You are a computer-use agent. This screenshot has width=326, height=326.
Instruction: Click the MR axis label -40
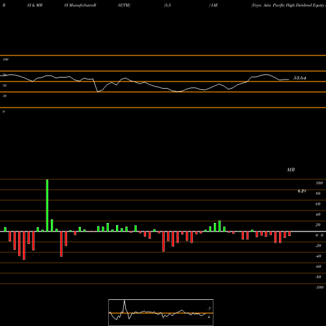pyautogui.click(x=318, y=256)
